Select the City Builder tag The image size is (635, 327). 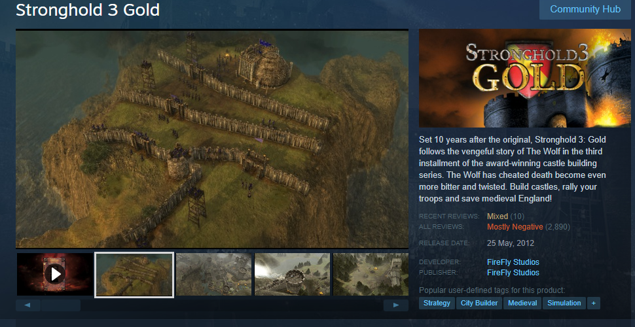[x=479, y=303]
